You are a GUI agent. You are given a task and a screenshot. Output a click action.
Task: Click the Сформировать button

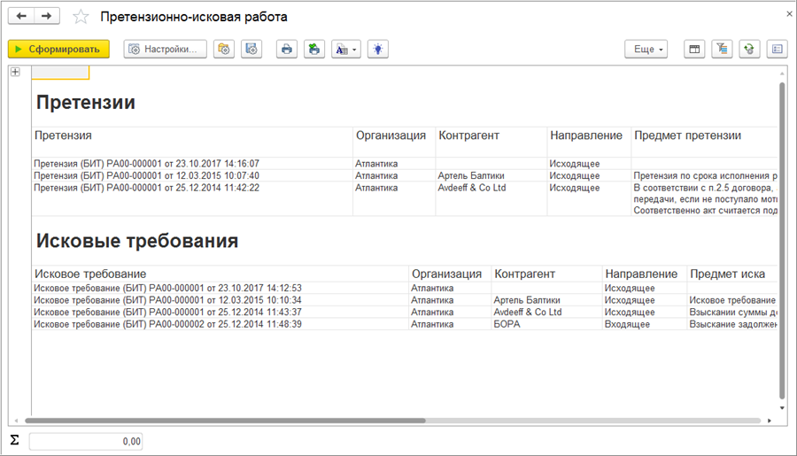coord(58,50)
